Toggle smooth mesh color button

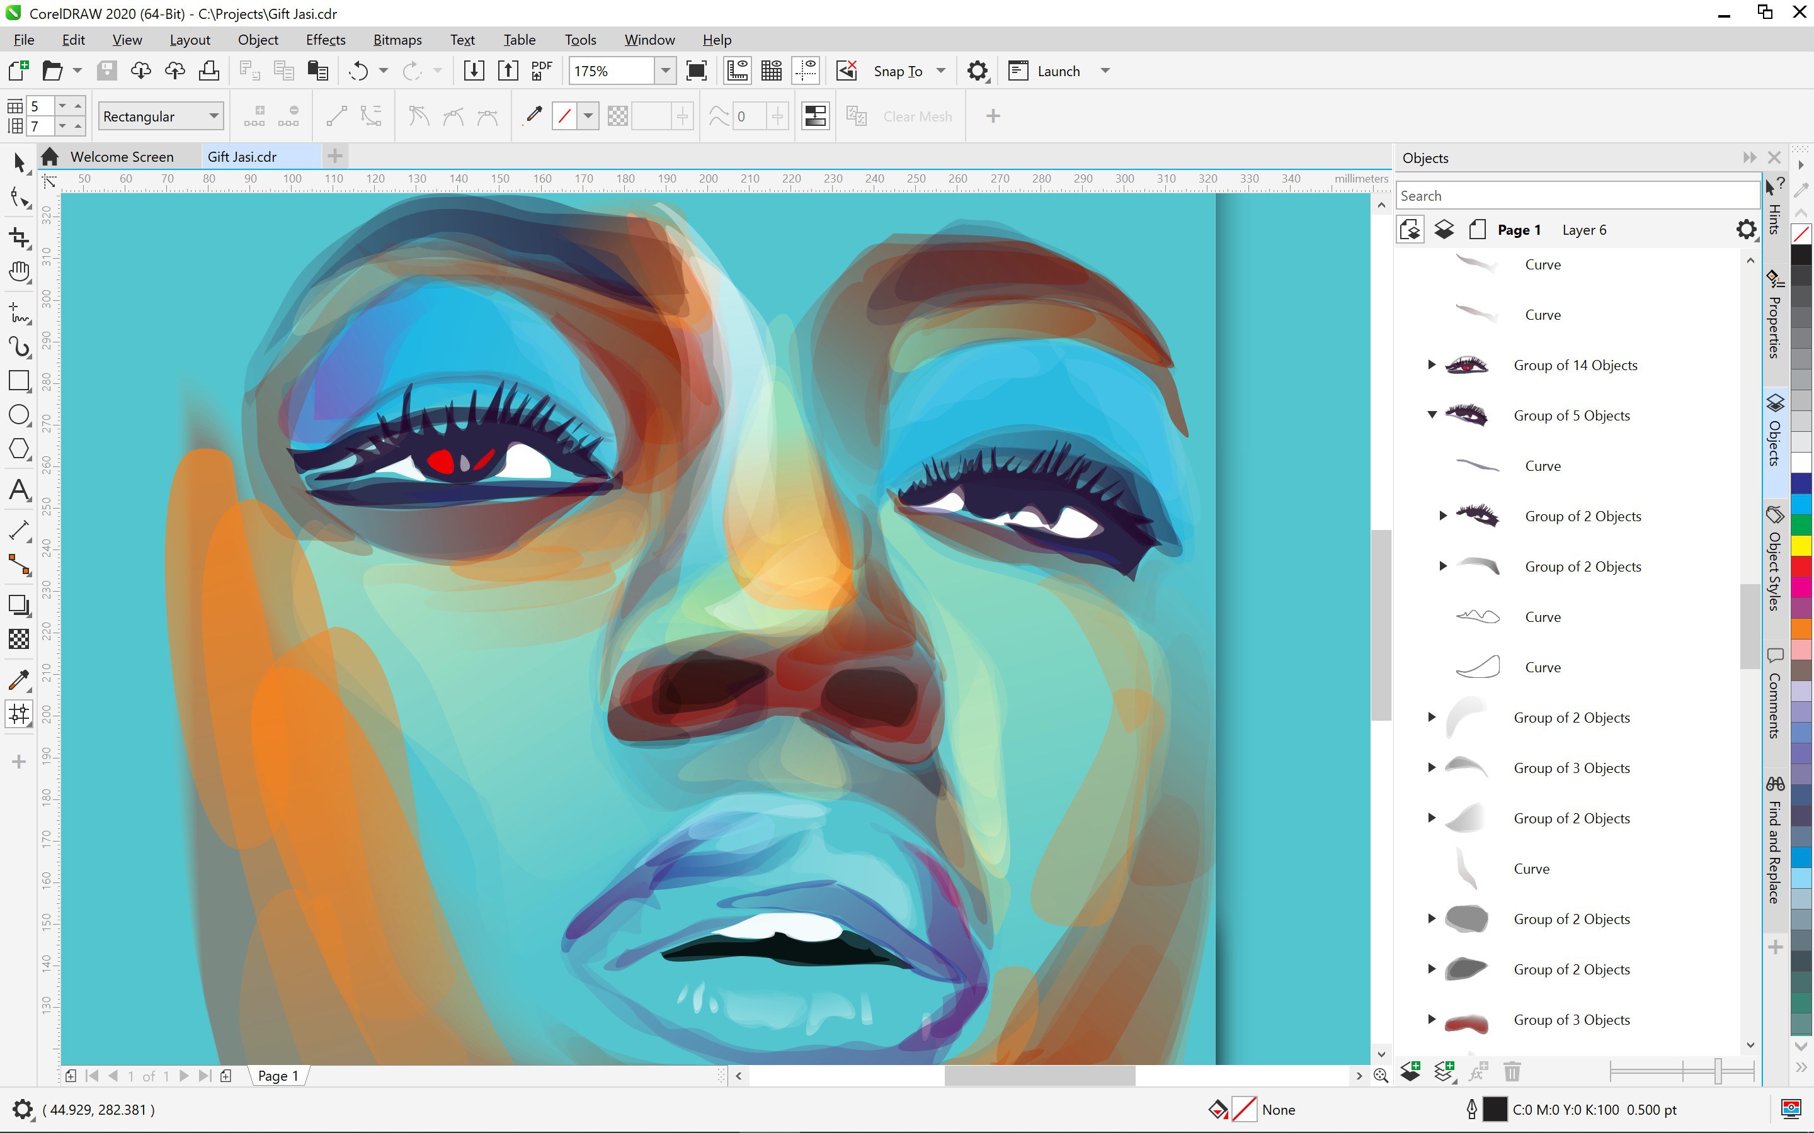click(x=815, y=116)
